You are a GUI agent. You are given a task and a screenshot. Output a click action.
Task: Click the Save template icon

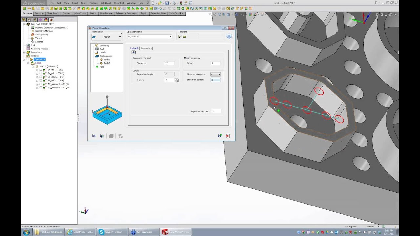(180, 37)
